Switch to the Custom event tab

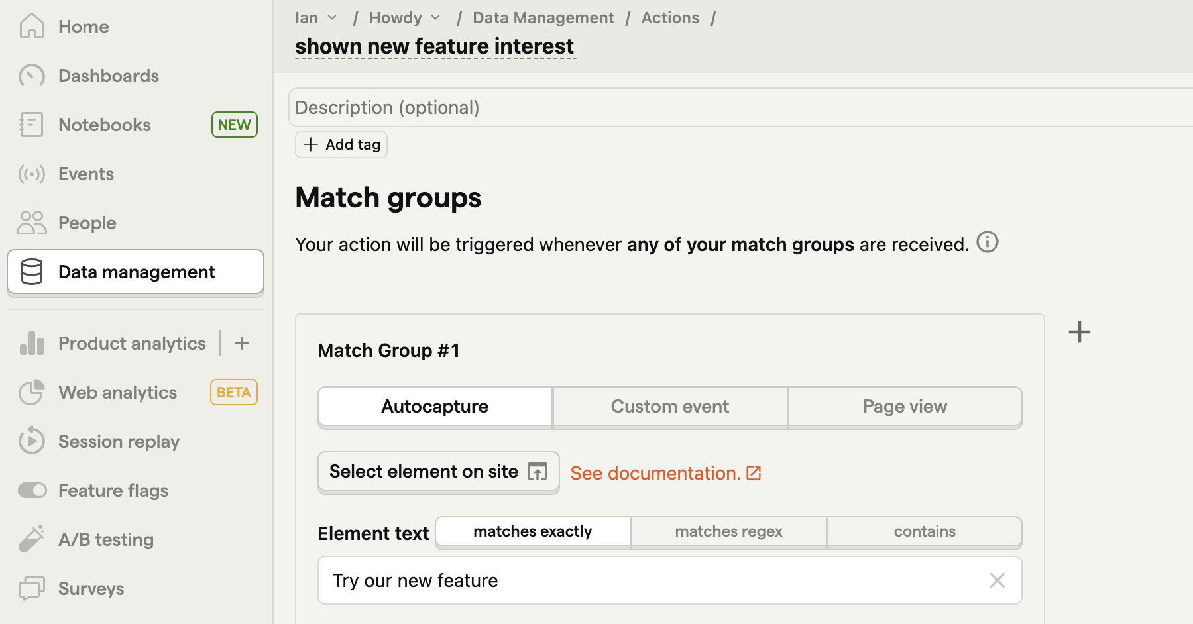pos(670,406)
